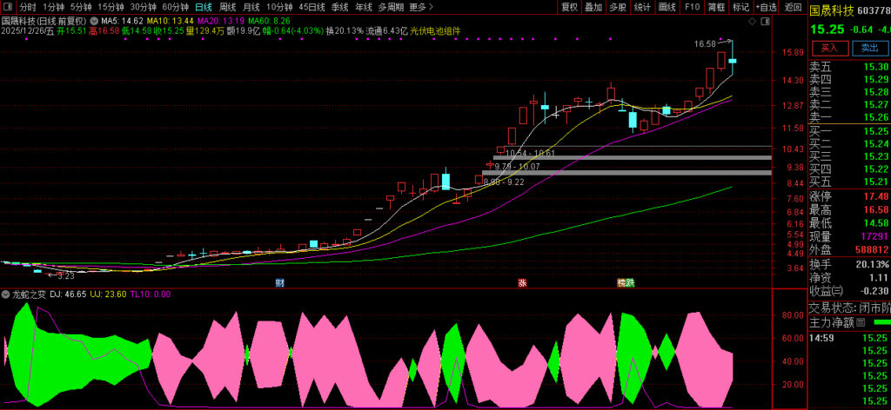Click the round arrow icon beside 国晟科技 title
The image size is (891, 410).
93,19
